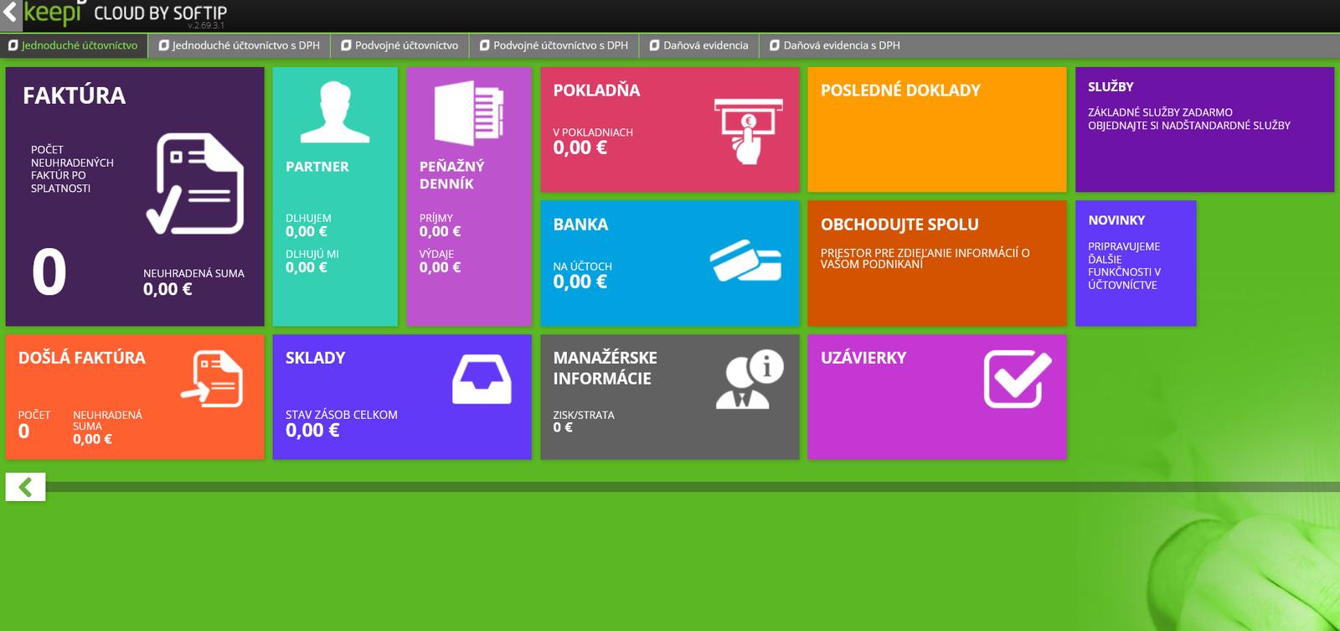The width and height of the screenshot is (1340, 631).
Task: Select the Daňová evidencia s DPH tab
Action: point(834,45)
